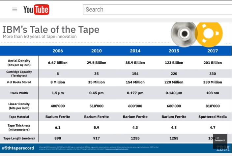Click the 2017 column header
Viewport: 232px width, 156px height.
[213, 51]
